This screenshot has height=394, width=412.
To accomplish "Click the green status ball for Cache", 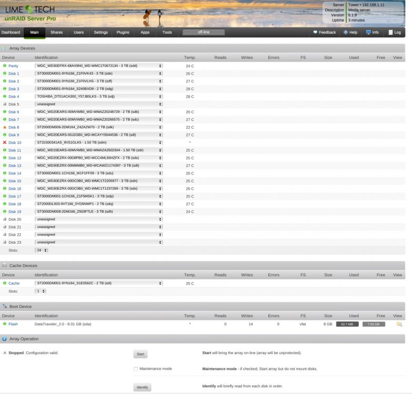I will click(5, 283).
